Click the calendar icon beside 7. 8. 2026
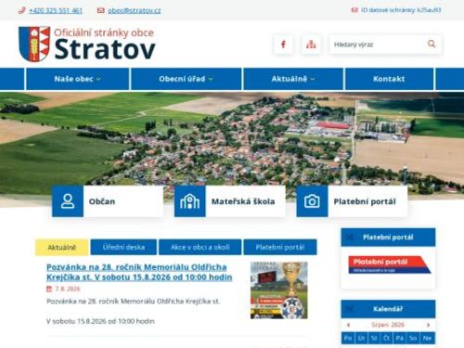The height and width of the screenshot is (348, 464). [49, 289]
